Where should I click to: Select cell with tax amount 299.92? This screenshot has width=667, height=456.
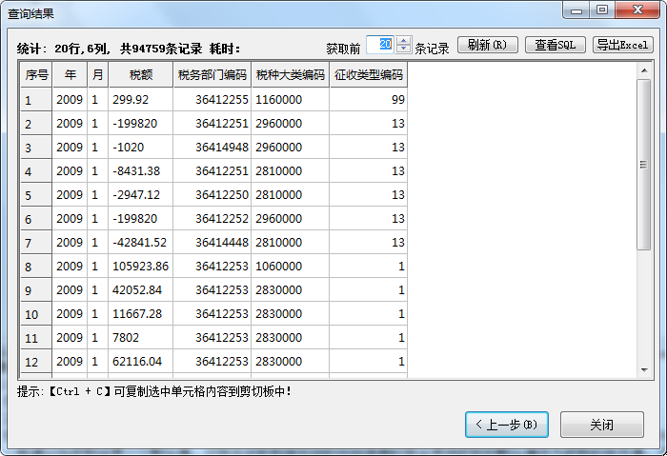[x=140, y=99]
